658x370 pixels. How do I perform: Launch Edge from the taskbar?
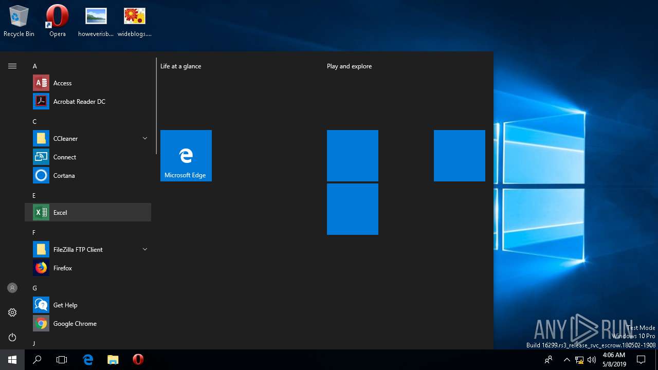click(88, 360)
